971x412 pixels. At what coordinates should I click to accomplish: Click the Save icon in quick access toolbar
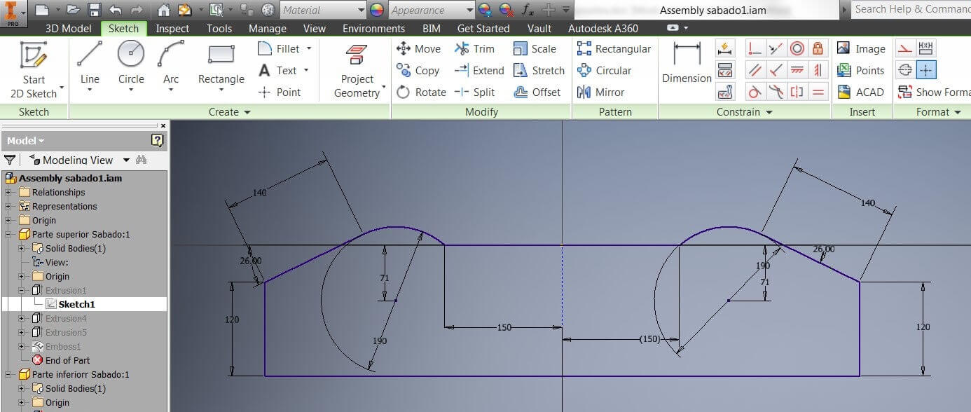[x=95, y=10]
